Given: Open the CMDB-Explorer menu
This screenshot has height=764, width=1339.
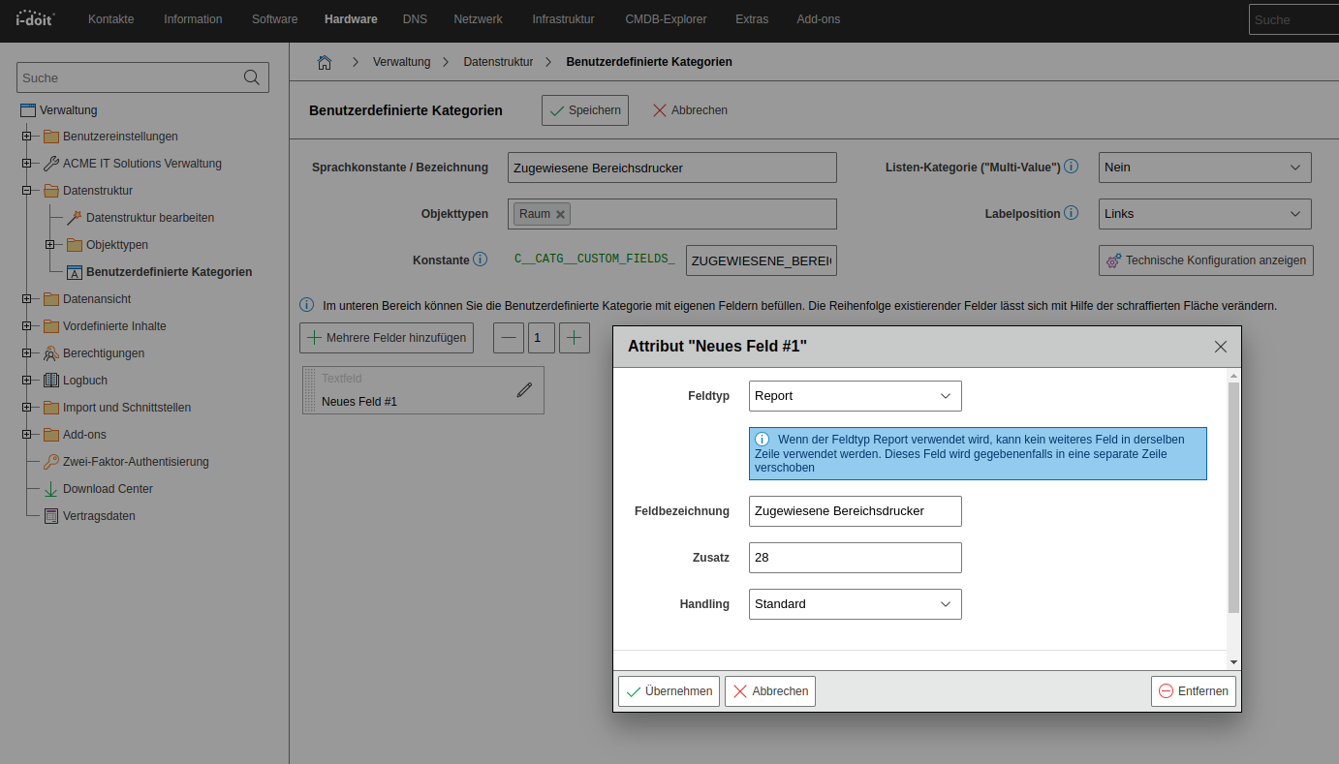Looking at the screenshot, I should click(665, 19).
